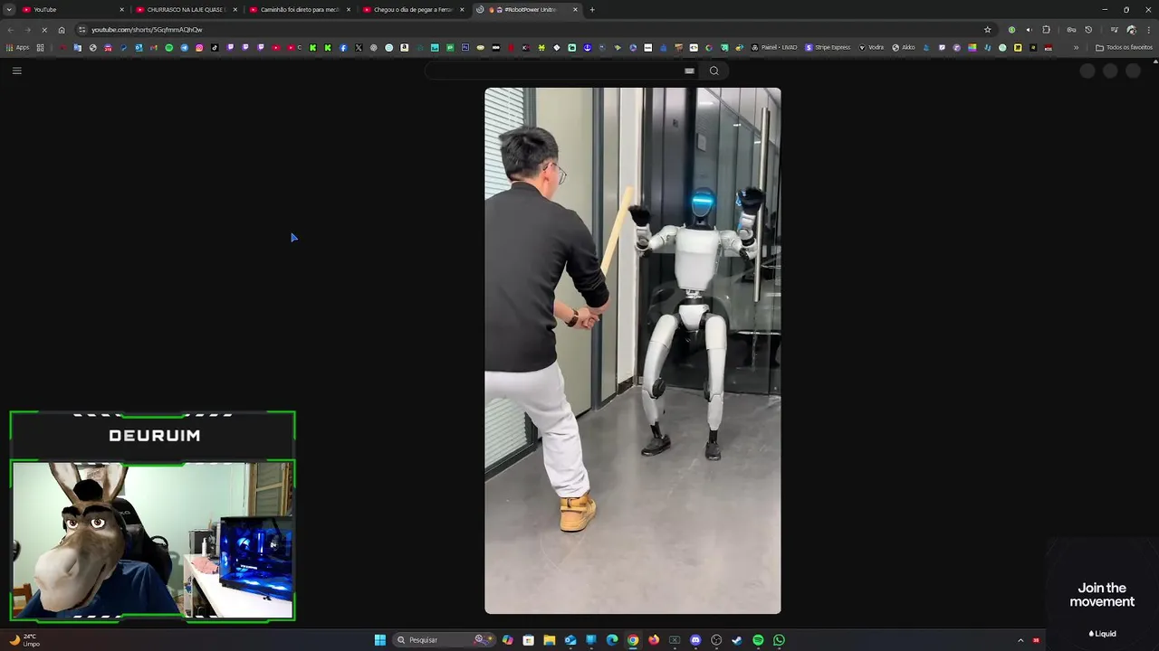
Task: Open the weather widget showing 24°C
Action: pos(24,640)
